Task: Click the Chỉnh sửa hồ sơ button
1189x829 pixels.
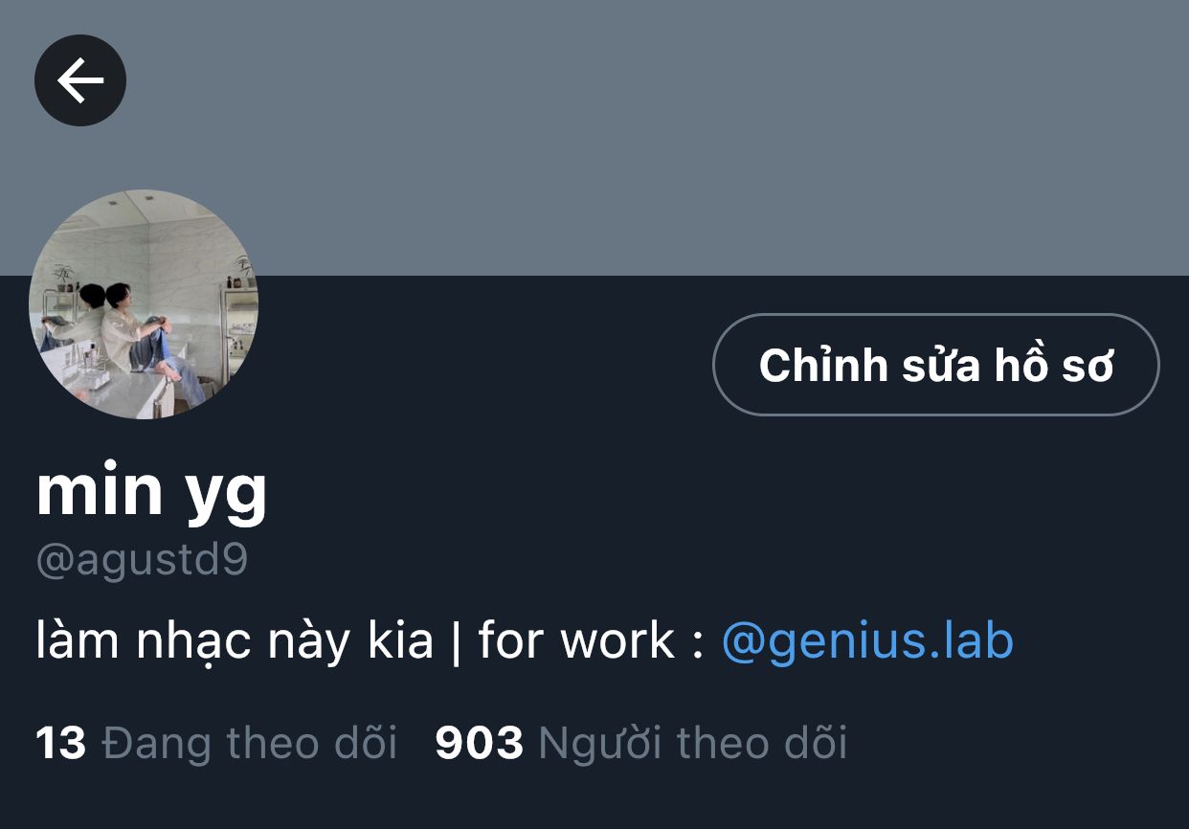Action: (x=935, y=365)
